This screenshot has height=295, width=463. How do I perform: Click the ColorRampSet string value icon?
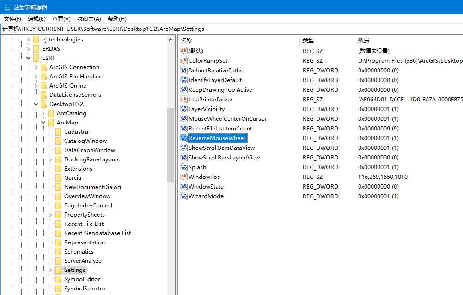pyautogui.click(x=183, y=60)
